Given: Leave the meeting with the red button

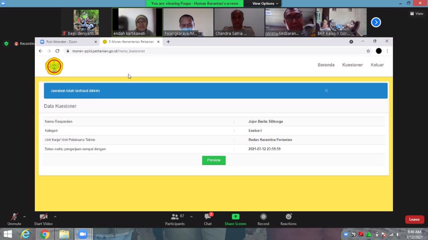Looking at the screenshot, I should (x=414, y=219).
